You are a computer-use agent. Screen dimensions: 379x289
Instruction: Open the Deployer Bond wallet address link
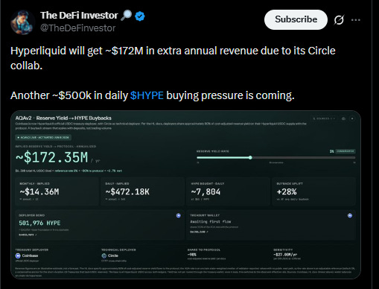coord(28,235)
